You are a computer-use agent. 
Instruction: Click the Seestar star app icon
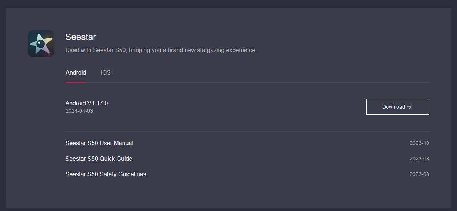pos(41,44)
